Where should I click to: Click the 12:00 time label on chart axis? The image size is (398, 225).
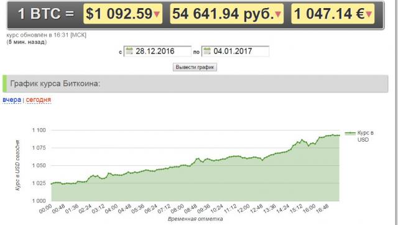point(243,209)
